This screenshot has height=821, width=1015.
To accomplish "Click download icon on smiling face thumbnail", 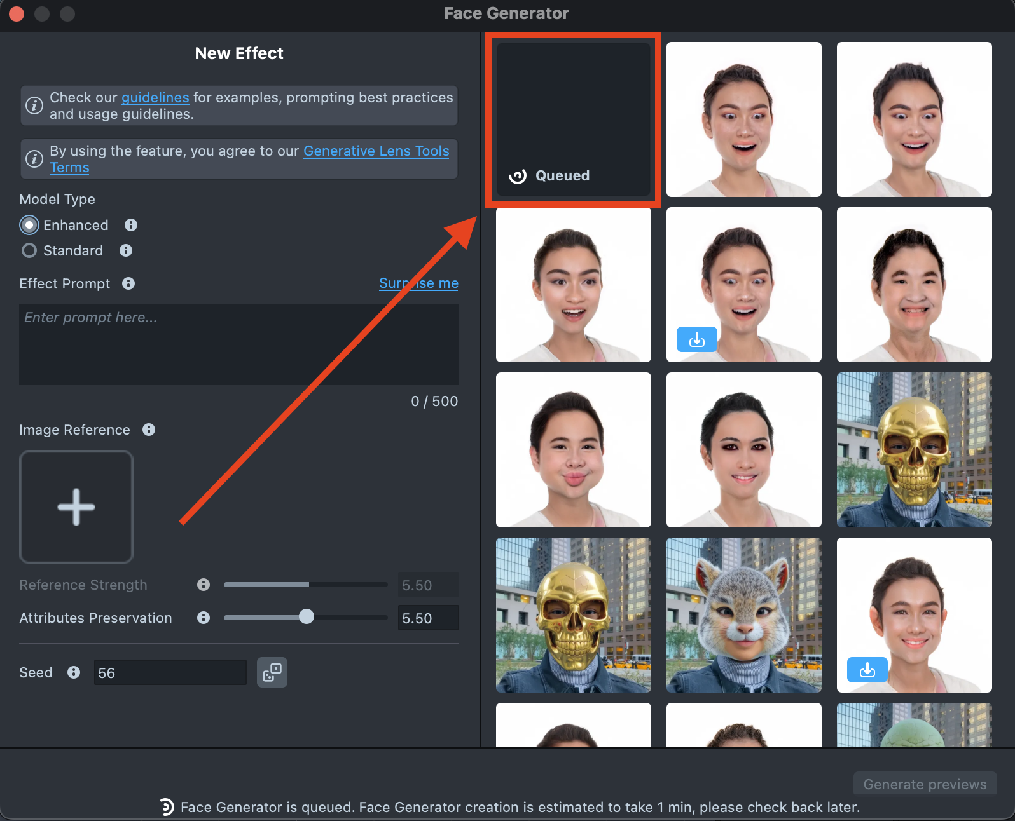I will [867, 670].
